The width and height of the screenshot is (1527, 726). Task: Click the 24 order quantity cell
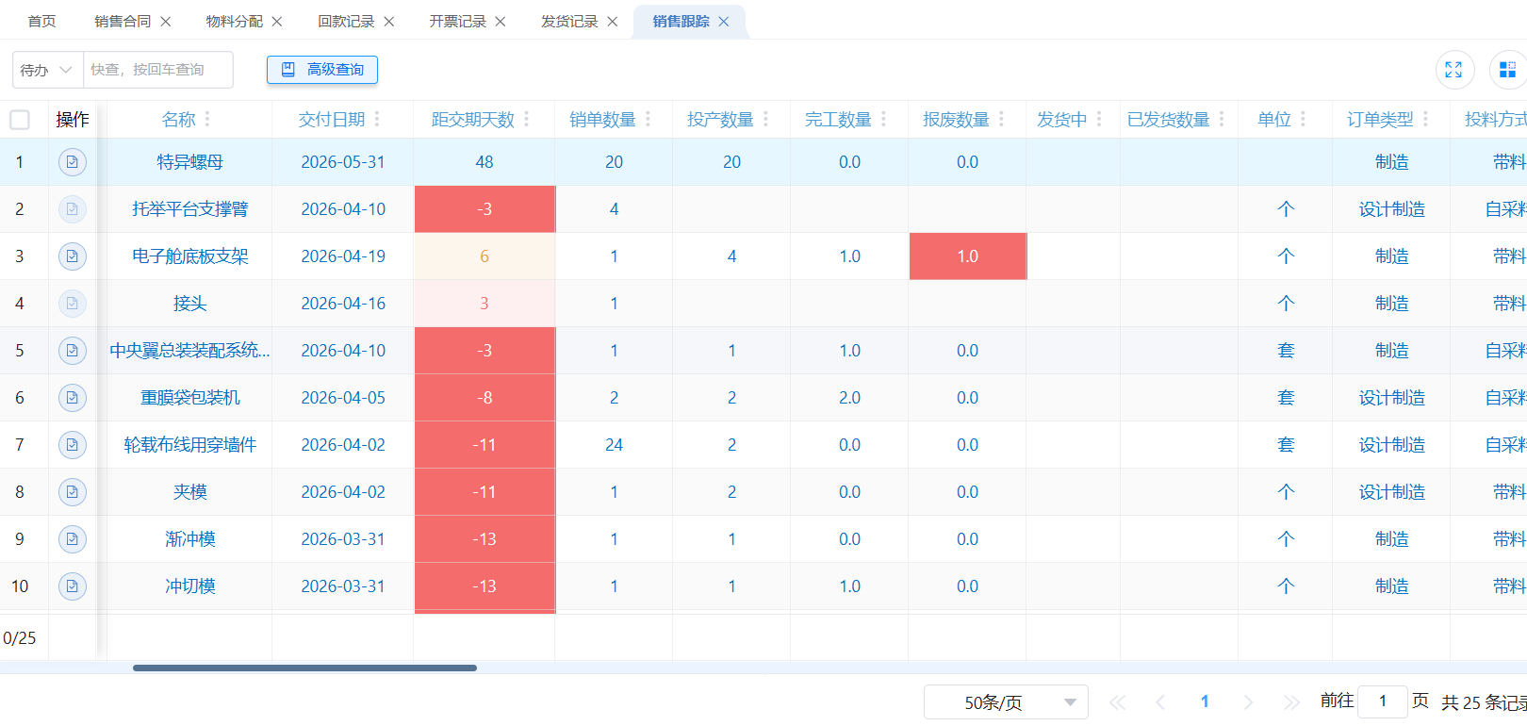click(614, 445)
